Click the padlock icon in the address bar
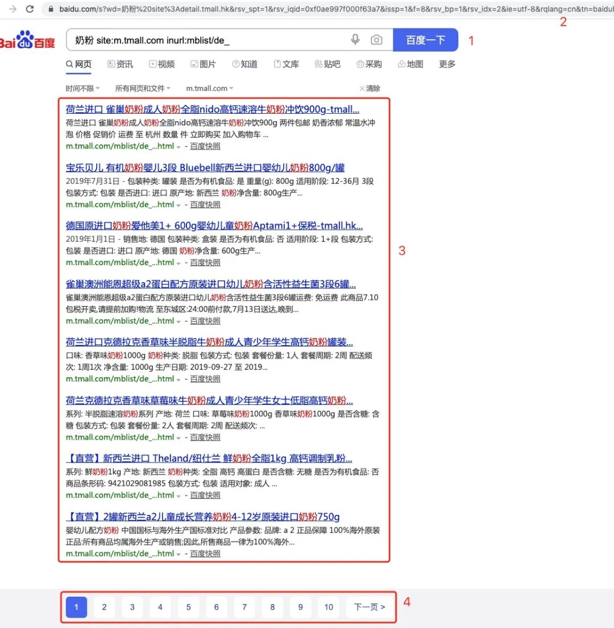This screenshot has height=628, width=614. click(x=52, y=9)
